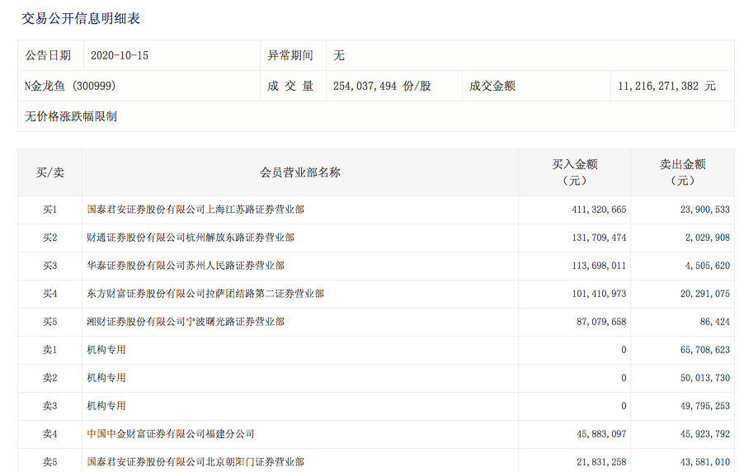The image size is (744, 472).
Task: Select sell amount 43,581,010
Action: click(705, 461)
